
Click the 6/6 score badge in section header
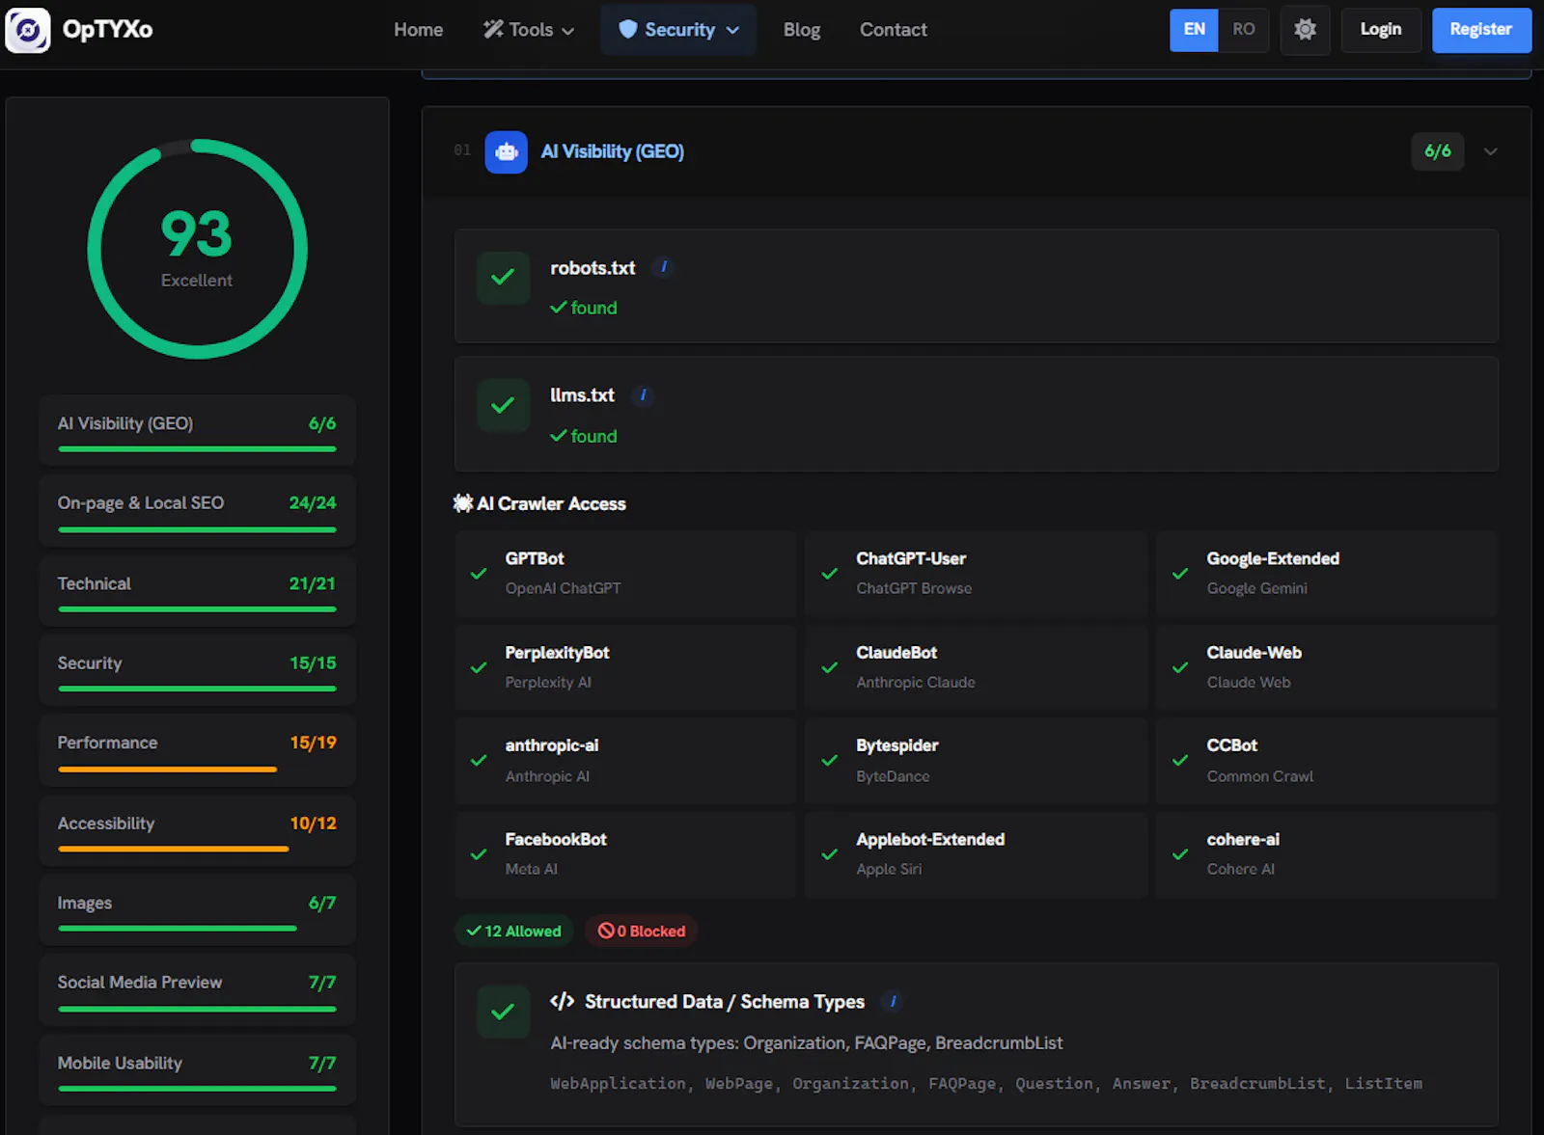point(1438,151)
